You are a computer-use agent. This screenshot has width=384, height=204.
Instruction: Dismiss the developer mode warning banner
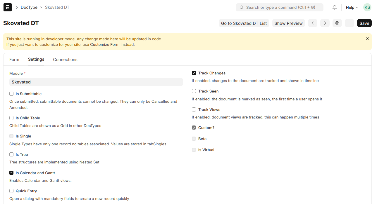(367, 39)
